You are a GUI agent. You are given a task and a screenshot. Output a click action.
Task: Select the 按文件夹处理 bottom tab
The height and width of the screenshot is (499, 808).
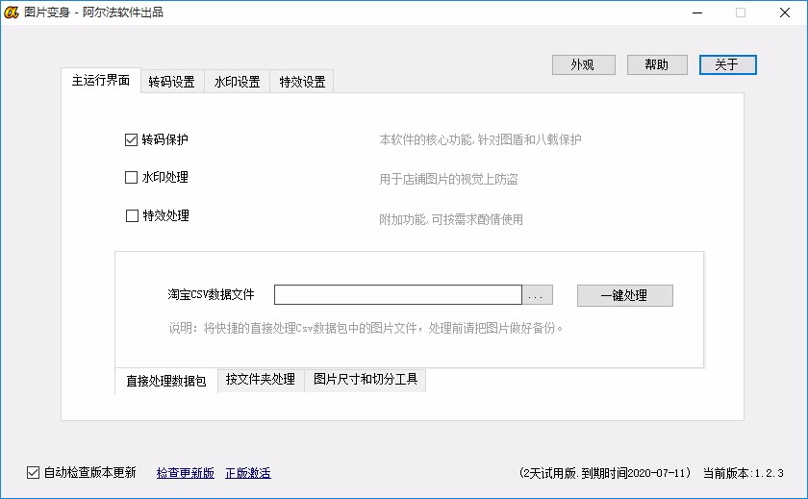[261, 380]
